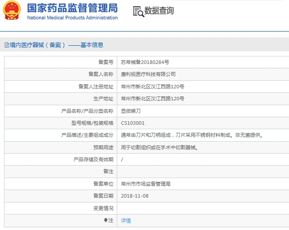Select the model number CS103001
The height and width of the screenshot is (230, 289).
coord(133,123)
